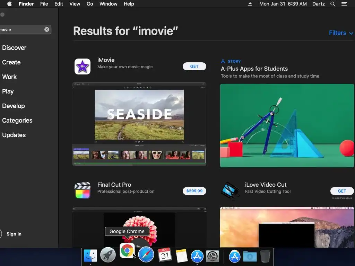The height and width of the screenshot is (266, 355).
Task: Click the eject icon in the menu bar
Action: pyautogui.click(x=250, y=4)
